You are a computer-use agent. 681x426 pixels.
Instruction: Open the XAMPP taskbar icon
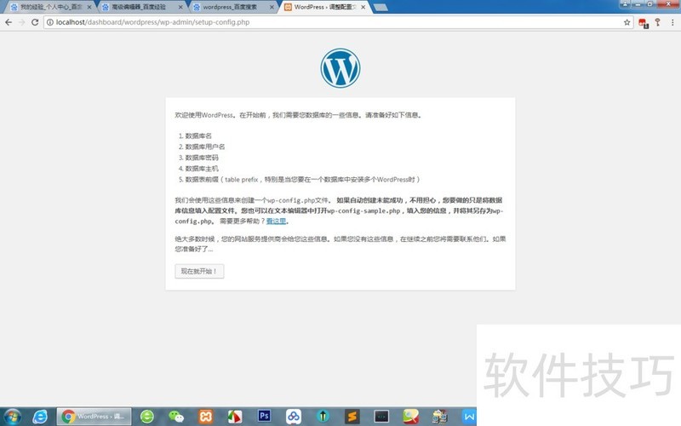point(205,417)
